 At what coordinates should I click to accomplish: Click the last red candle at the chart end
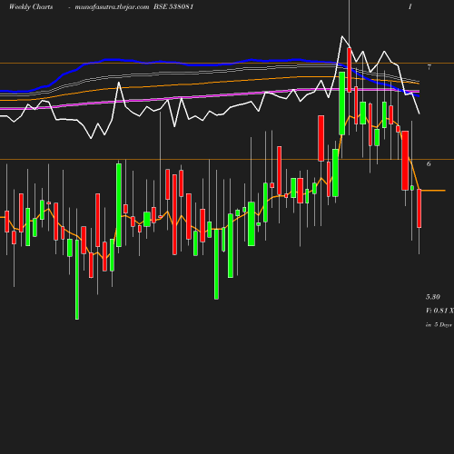[x=419, y=208]
